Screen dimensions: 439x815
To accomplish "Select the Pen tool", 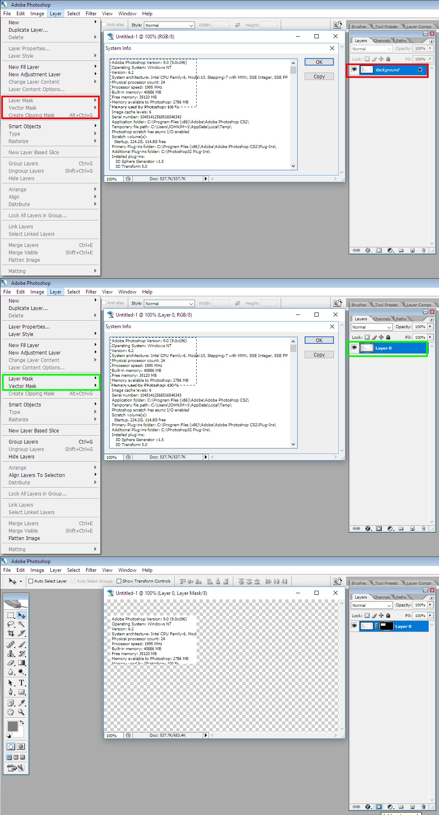I will 11,692.
